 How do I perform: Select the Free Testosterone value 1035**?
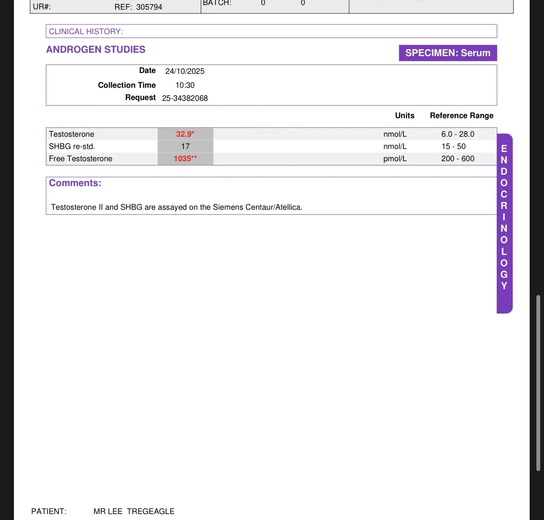point(185,159)
